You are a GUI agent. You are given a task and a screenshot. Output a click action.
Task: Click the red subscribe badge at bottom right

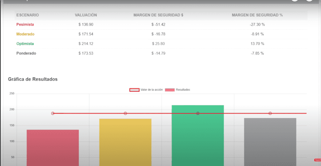pyautogui.click(x=317, y=160)
